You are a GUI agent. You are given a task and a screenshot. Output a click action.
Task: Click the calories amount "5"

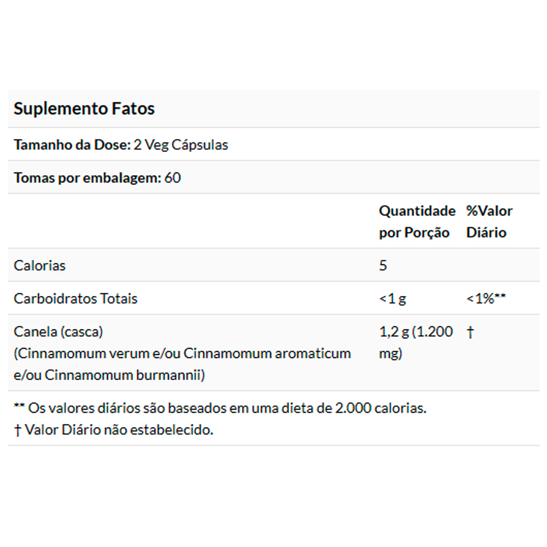(383, 265)
